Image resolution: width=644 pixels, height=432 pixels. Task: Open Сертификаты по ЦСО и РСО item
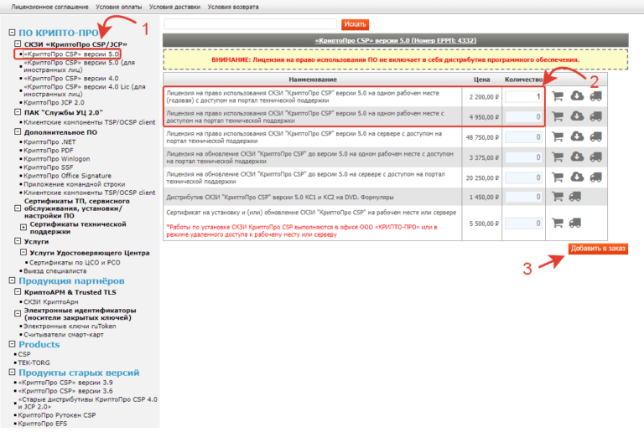click(75, 262)
